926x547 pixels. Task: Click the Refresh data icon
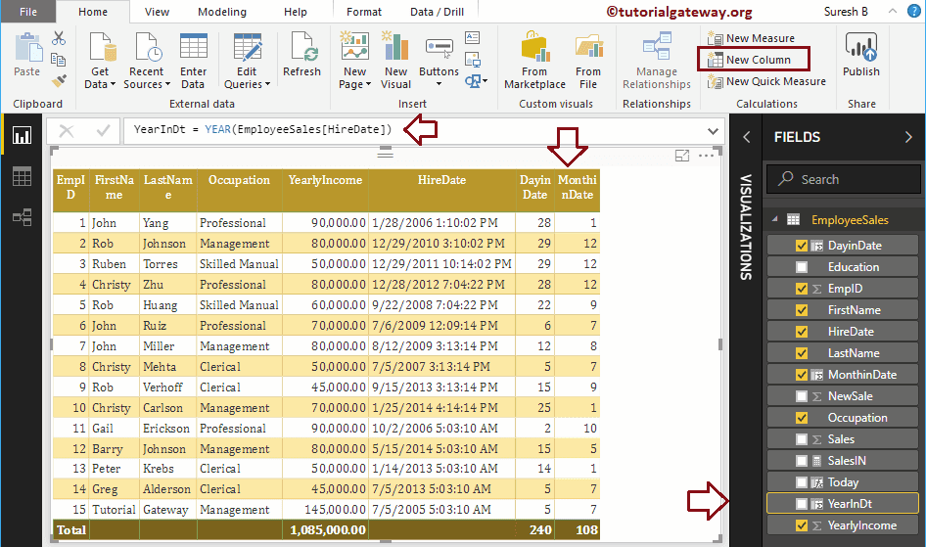[x=301, y=58]
